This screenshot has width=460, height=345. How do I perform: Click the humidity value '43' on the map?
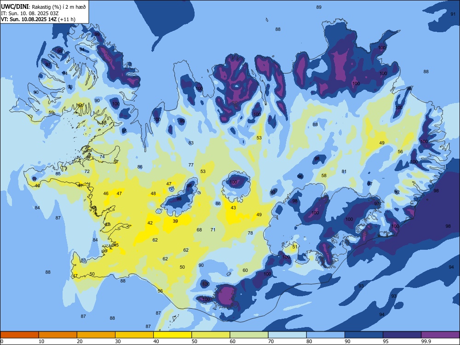coord(233,208)
